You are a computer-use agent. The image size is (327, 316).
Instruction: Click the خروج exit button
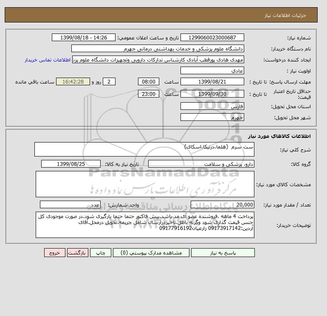click(55, 253)
